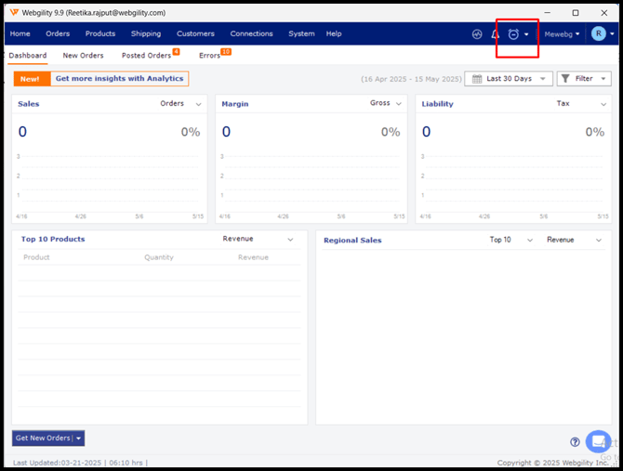Expand the Sales Orders metric dropdown

pos(198,105)
